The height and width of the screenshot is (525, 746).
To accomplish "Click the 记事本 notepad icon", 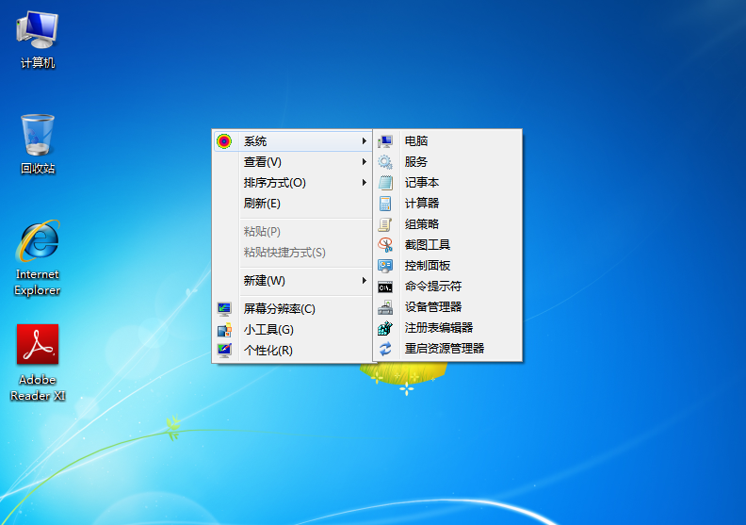I will [385, 183].
